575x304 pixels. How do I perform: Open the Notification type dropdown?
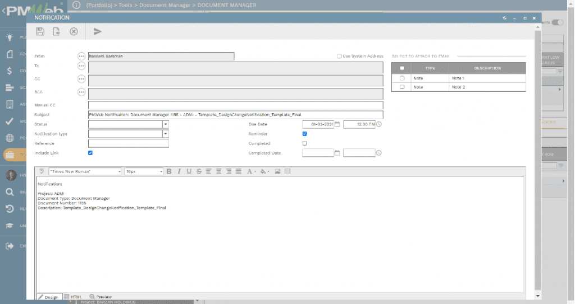(166, 134)
